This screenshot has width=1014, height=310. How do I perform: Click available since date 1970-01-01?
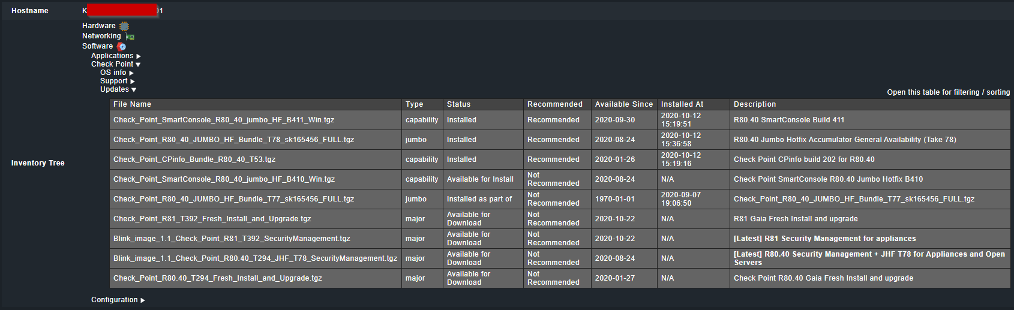(x=614, y=199)
